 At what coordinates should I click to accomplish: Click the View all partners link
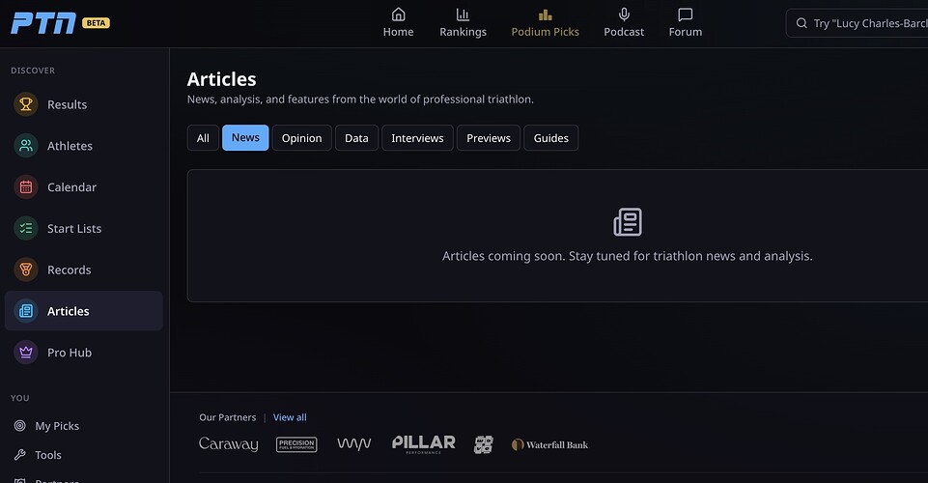click(x=290, y=417)
